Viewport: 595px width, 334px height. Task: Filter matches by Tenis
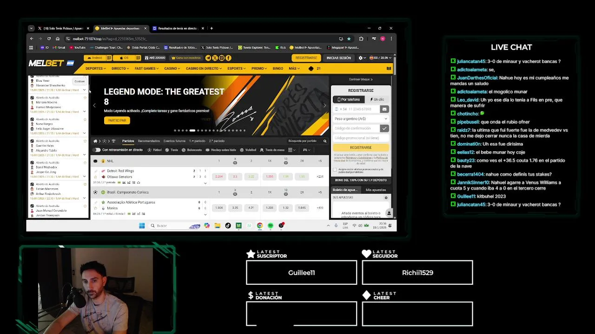tap(172, 150)
